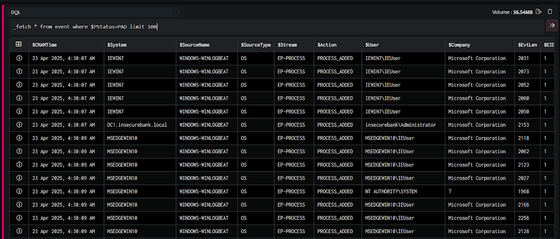The height and width of the screenshot is (239, 560).
Task: Select the DQL tab
Action: point(16,12)
